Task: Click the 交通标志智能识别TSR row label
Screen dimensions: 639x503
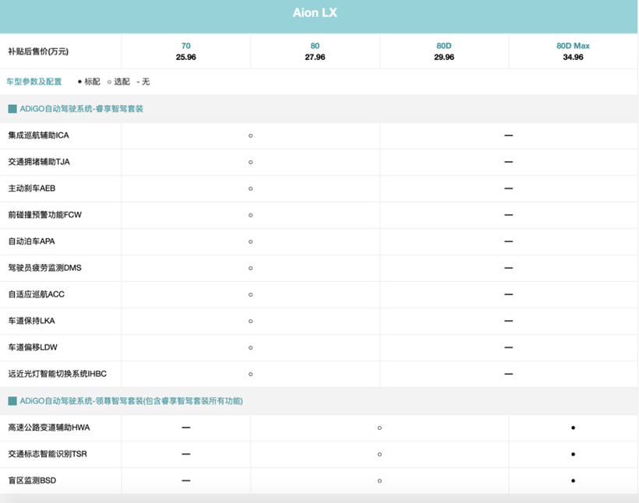Action: pos(48,454)
